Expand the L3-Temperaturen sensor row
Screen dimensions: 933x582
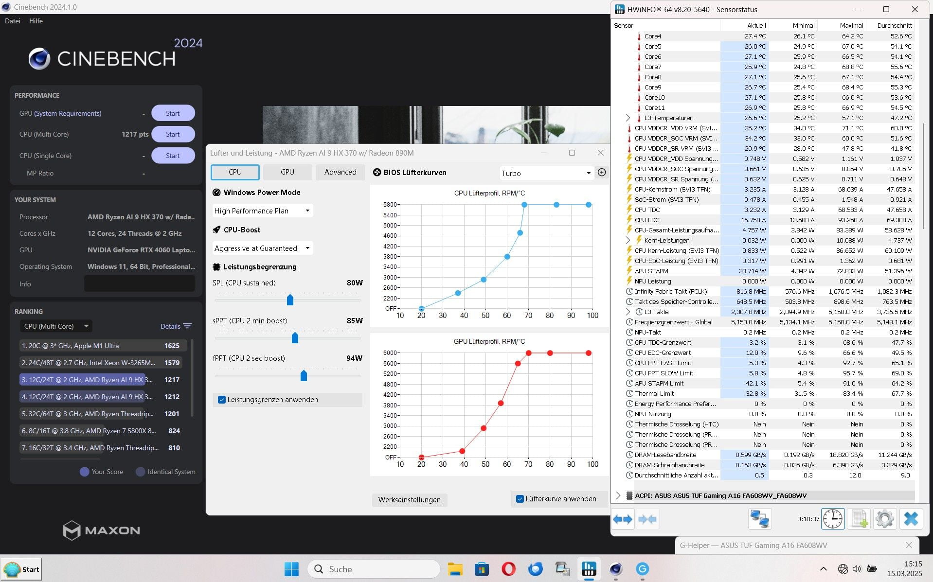pos(628,118)
